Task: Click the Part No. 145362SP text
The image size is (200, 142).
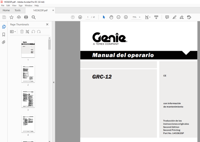Action: [x=173, y=133]
